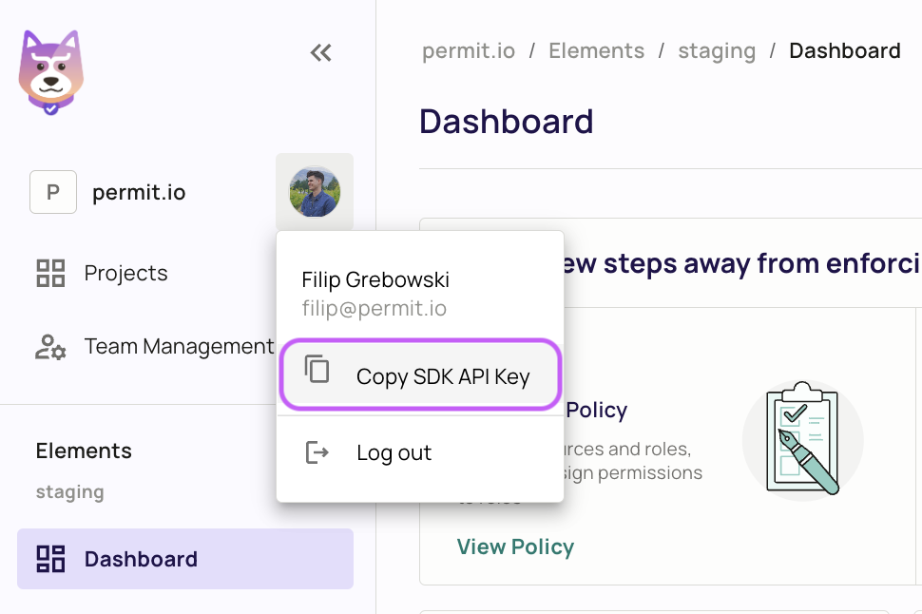Select Dashboard in the left sidebar
This screenshot has height=614, width=922.
[x=141, y=559]
